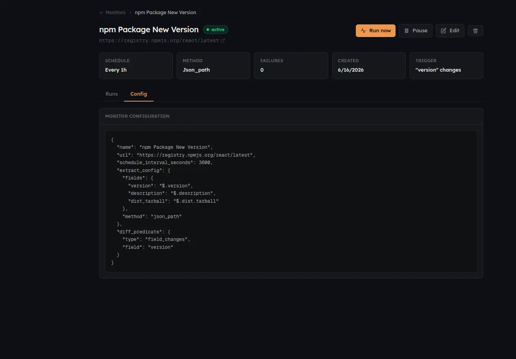516x359 pixels.
Task: Click the "$.dist.tarball" field line
Action: click(x=173, y=201)
